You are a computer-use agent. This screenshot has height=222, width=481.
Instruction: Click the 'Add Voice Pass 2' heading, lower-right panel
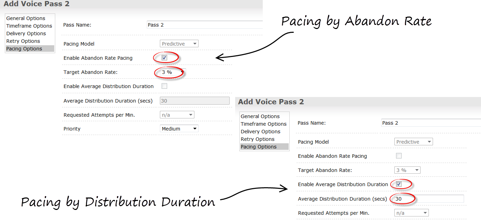[x=271, y=102]
